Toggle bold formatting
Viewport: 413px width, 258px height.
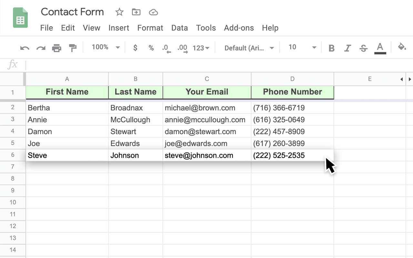[331, 47]
